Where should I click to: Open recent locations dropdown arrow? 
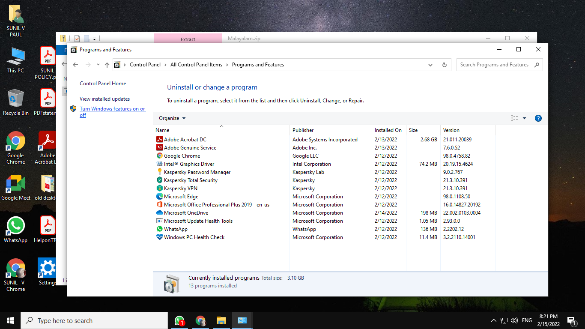click(98, 65)
